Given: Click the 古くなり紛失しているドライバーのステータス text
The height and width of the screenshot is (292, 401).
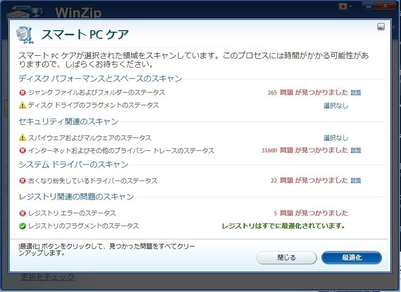Looking at the screenshot, I should coord(93,181).
